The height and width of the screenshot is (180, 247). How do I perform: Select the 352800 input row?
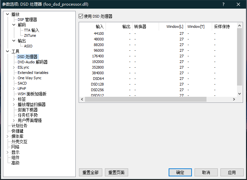158,67
